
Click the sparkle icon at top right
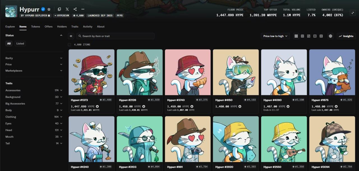click(353, 13)
